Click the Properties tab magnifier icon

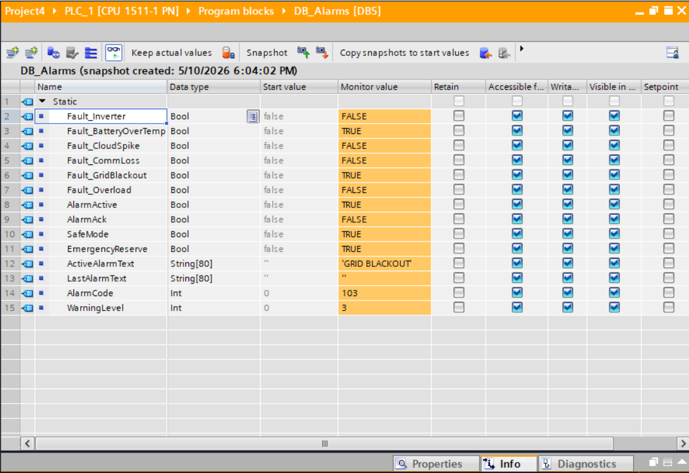401,463
